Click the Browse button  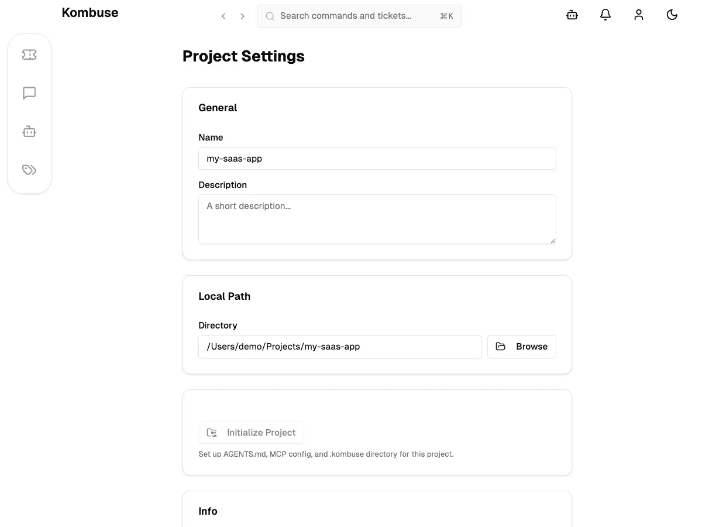(x=521, y=347)
